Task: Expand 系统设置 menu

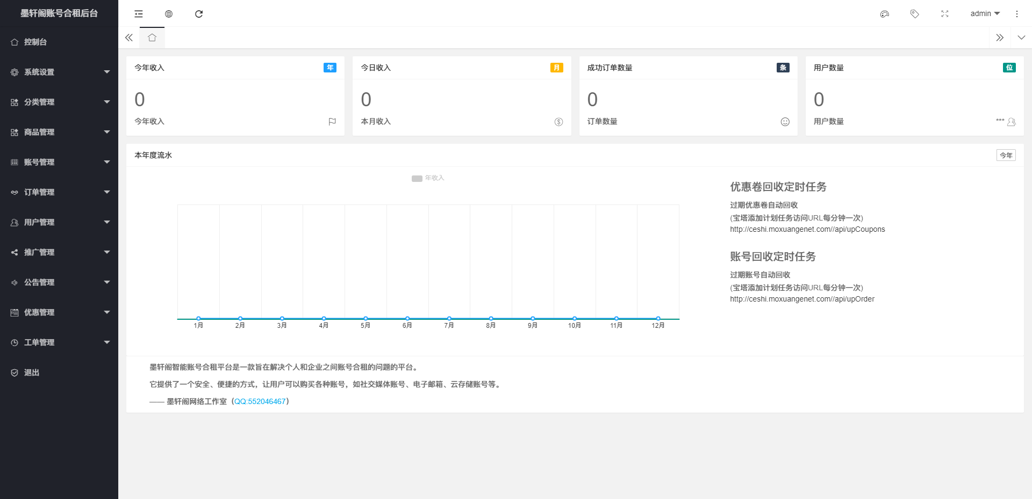Action: coord(59,72)
